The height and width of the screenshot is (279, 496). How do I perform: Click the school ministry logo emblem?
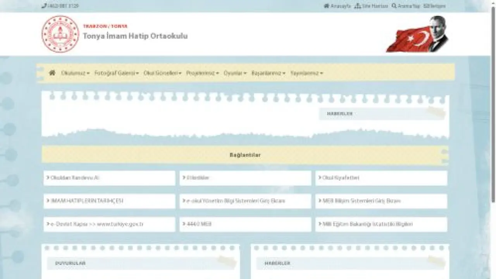[60, 34]
